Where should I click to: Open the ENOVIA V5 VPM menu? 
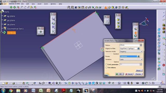pyautogui.click(x=15, y=4)
